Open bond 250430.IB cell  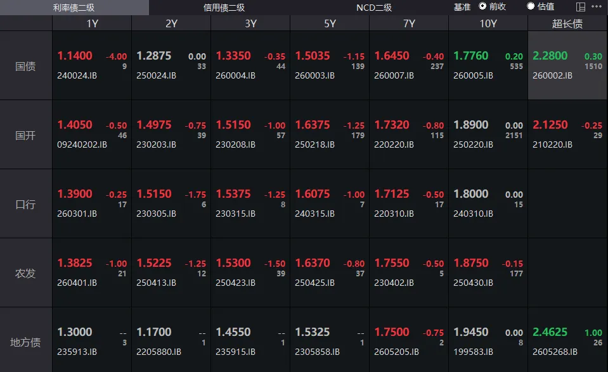click(x=488, y=273)
